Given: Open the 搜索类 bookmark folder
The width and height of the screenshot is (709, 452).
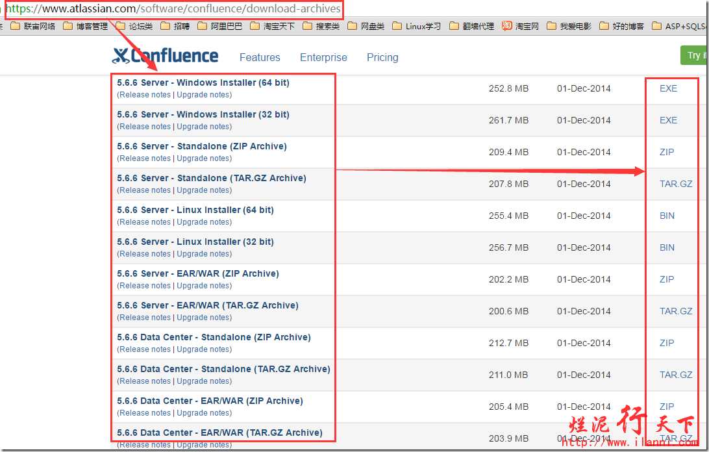Looking at the screenshot, I should 321,26.
